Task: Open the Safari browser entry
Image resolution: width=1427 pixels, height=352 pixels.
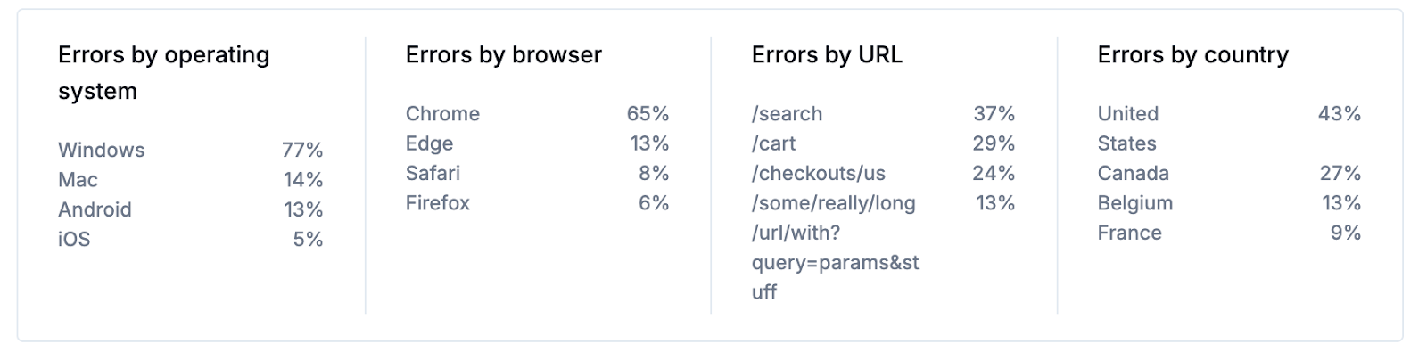Action: 538,173
